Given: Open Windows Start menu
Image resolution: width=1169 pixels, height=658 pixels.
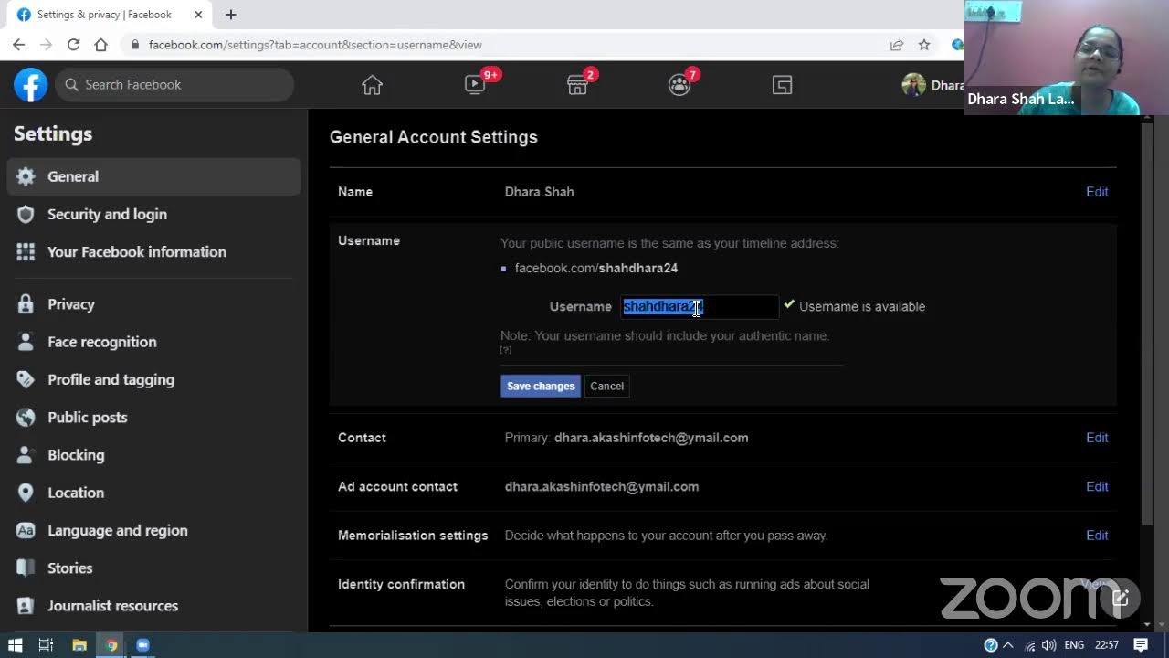Looking at the screenshot, I should pyautogui.click(x=15, y=645).
